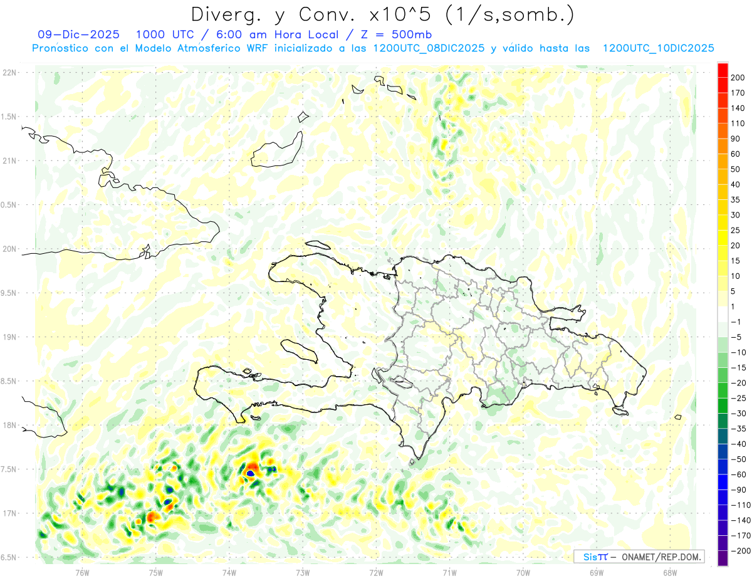Click the '9.5N' latitude label

click(9, 293)
